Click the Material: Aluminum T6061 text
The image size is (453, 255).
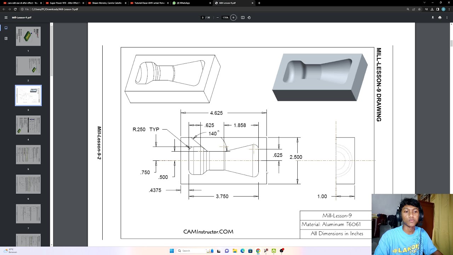point(331,224)
